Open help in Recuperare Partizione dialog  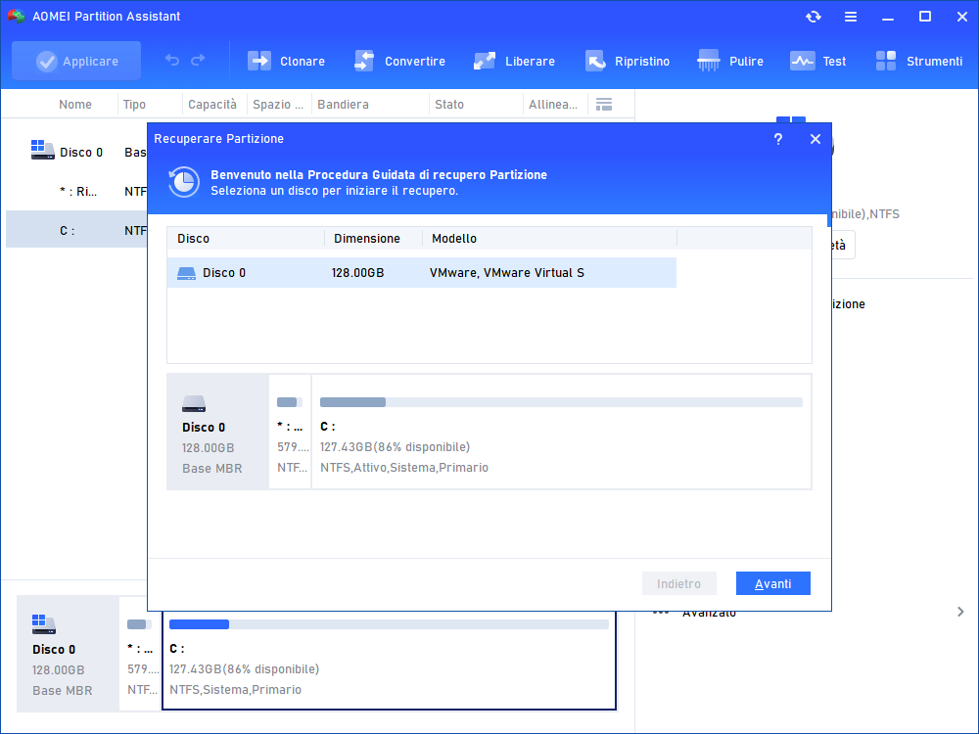778,139
